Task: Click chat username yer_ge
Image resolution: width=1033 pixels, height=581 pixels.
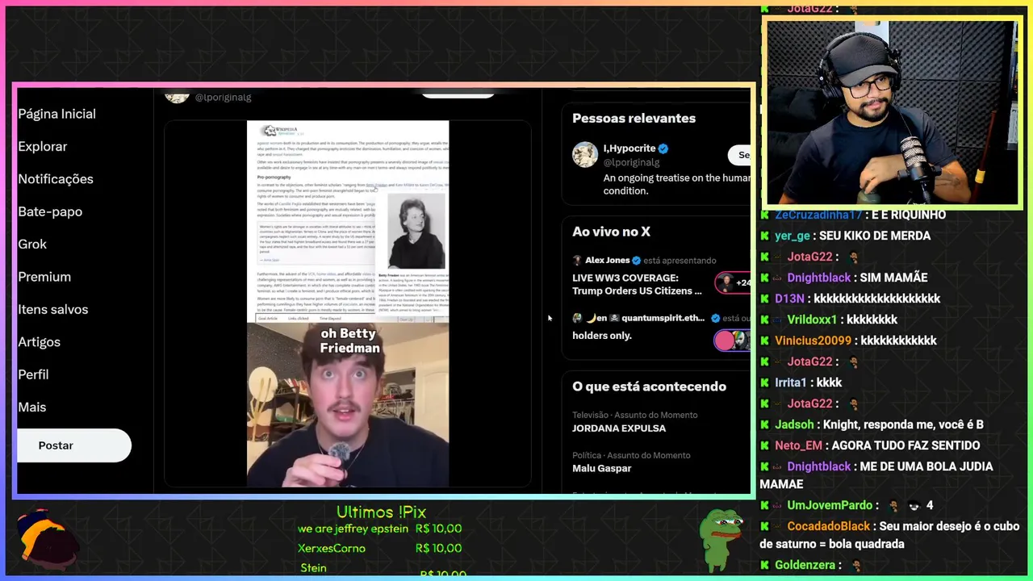Action: [792, 236]
